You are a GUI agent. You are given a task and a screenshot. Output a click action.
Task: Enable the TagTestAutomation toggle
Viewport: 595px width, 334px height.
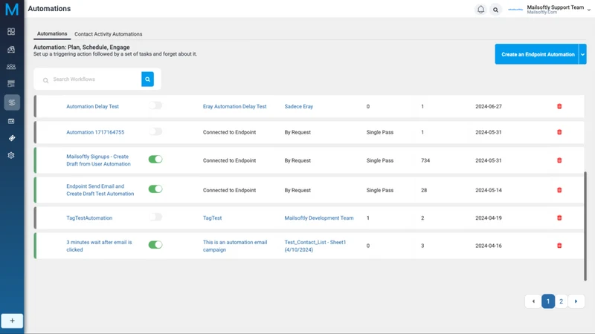(x=155, y=217)
